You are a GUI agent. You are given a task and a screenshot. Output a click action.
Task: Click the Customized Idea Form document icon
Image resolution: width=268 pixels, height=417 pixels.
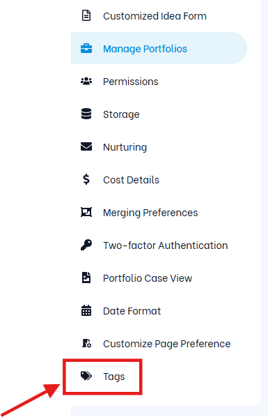86,16
